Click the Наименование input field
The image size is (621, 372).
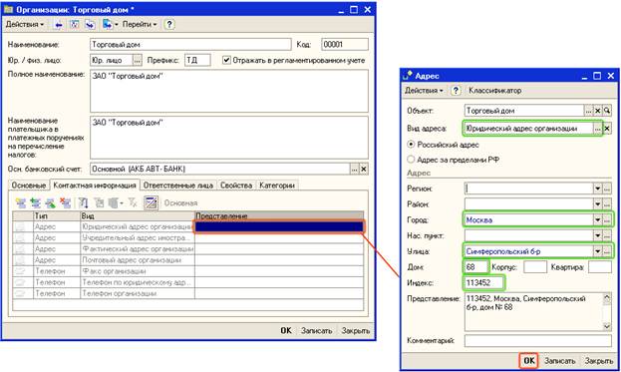(x=190, y=44)
